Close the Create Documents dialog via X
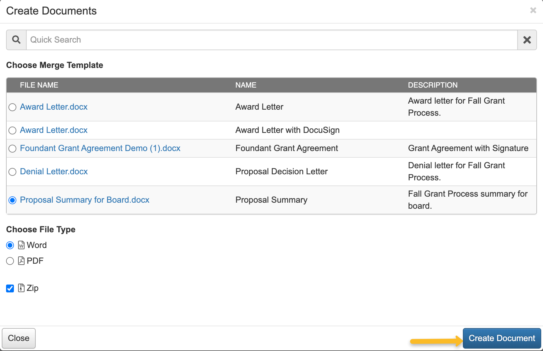 tap(533, 10)
